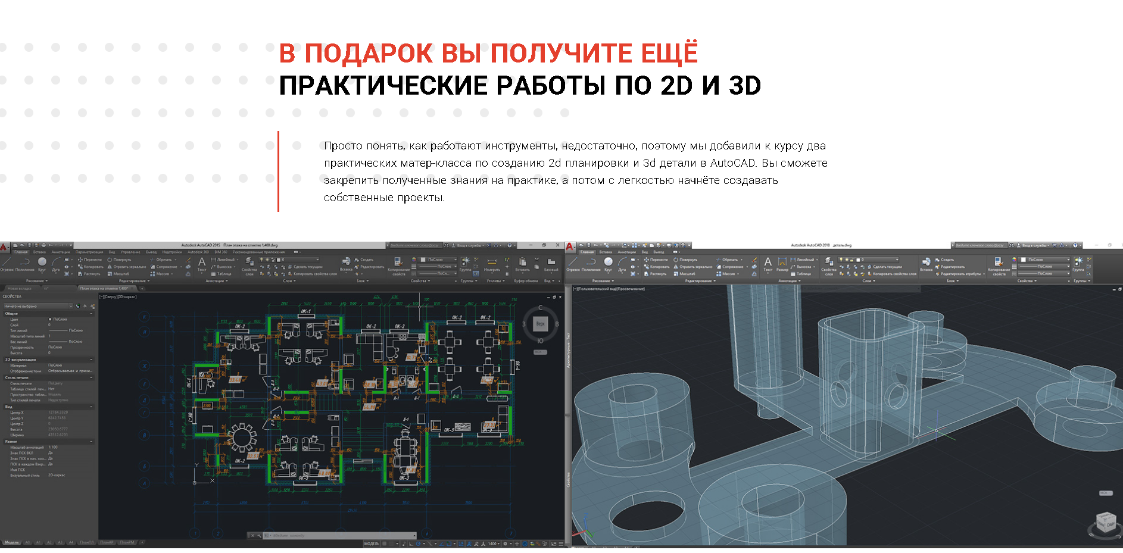Screen dimensions: 1123x553
Task: Pick Отразить зеркально in AutoCAD 2015
Action: pos(127,267)
